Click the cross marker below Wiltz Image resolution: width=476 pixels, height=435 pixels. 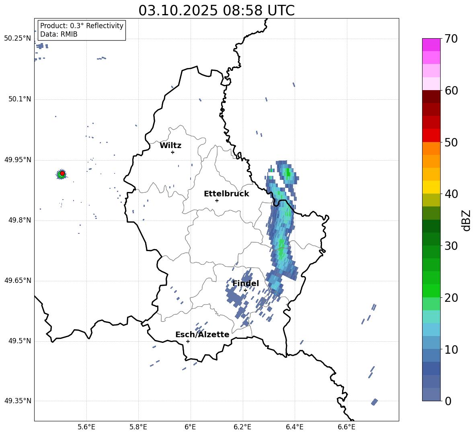(x=173, y=152)
